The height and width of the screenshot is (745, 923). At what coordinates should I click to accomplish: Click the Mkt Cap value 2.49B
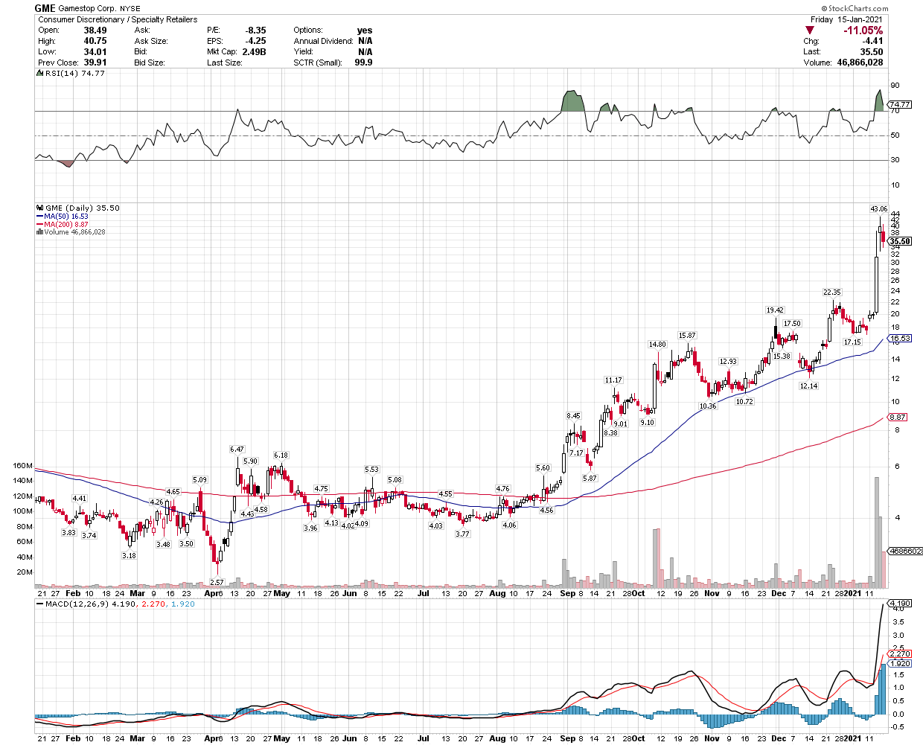pyautogui.click(x=254, y=52)
